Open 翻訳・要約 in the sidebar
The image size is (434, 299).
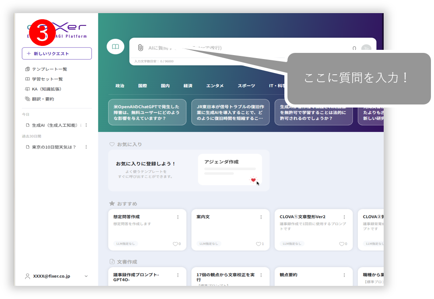(42, 99)
